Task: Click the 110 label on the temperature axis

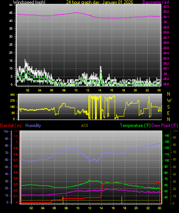Action: [167, 154]
